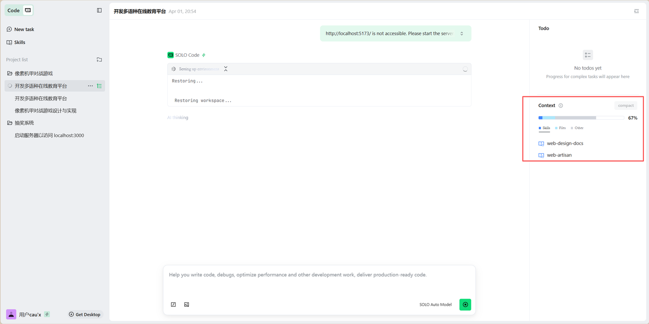Click the Context info icon
649x324 pixels.
tap(561, 105)
